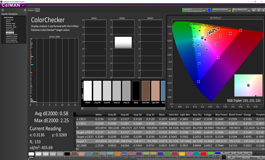265x160 pixels.
Task: Click the round button at sidebar top-left
Action: 3,10
